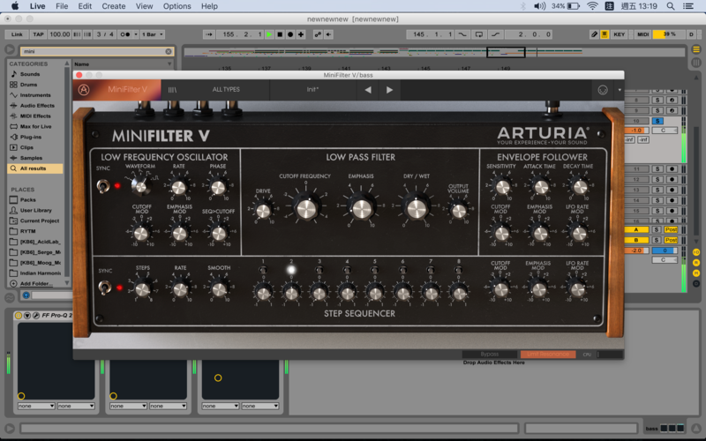Open the 1 Bar quantization dropdown
Screen dimensions: 706x441
tap(154, 34)
